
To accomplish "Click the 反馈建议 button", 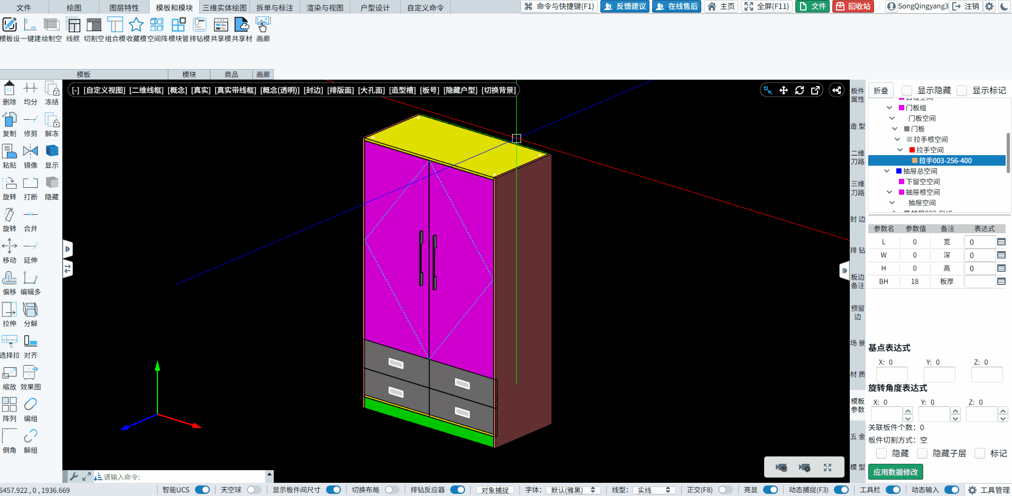I will [x=625, y=6].
